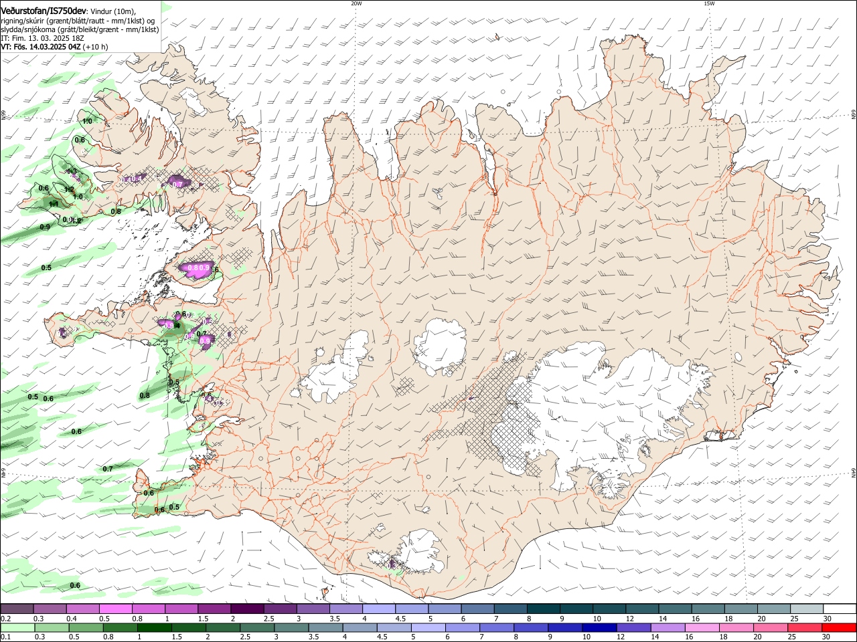Pick the magenta 0.8 snow scale swatch
The image size is (857, 642).
[x=148, y=609]
